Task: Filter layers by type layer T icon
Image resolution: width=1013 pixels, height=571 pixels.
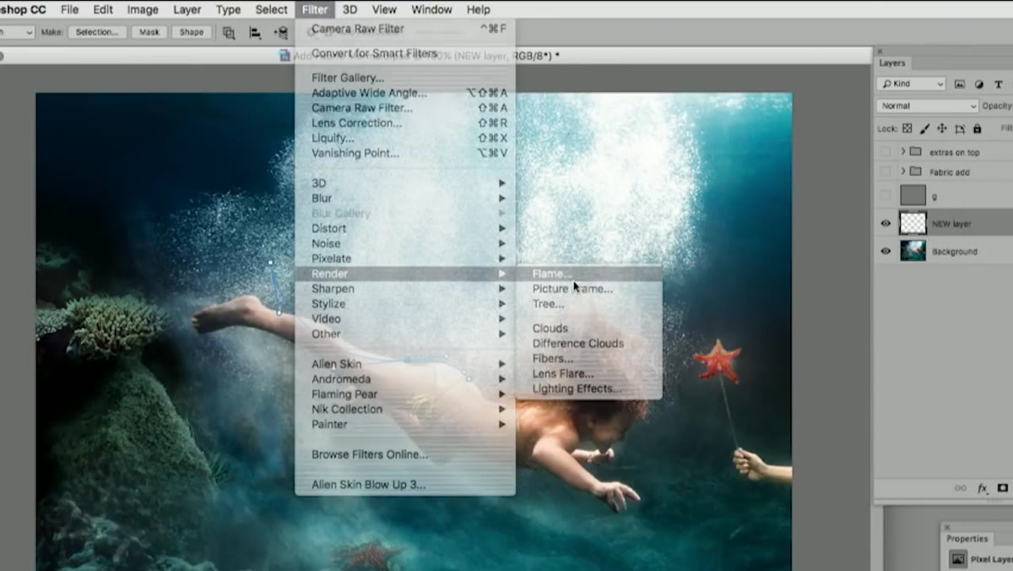Action: pyautogui.click(x=999, y=84)
